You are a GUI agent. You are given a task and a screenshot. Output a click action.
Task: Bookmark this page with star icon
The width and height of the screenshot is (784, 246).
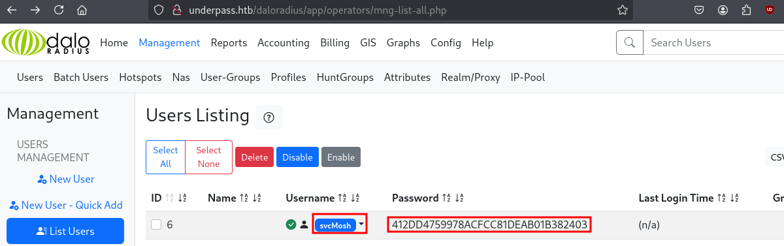pyautogui.click(x=623, y=10)
